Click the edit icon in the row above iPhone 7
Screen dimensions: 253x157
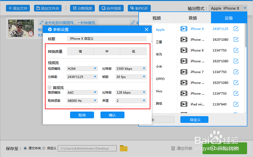236,61
